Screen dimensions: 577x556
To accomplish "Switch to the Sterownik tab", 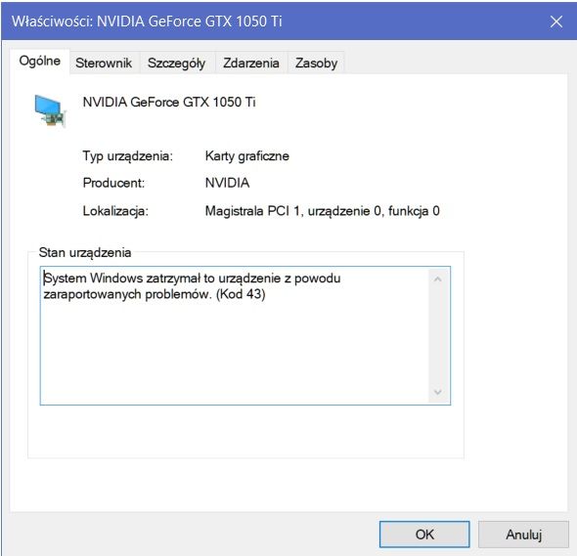I will click(104, 63).
